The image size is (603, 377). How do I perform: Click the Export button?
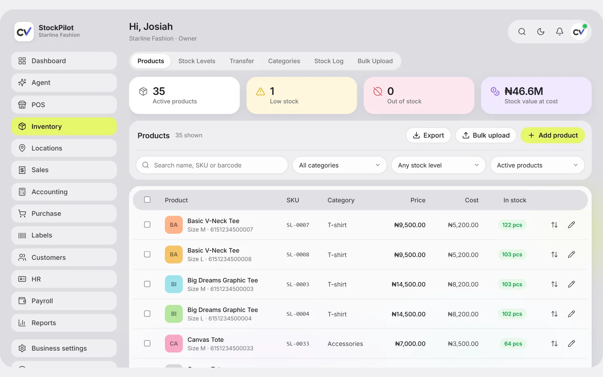click(429, 135)
